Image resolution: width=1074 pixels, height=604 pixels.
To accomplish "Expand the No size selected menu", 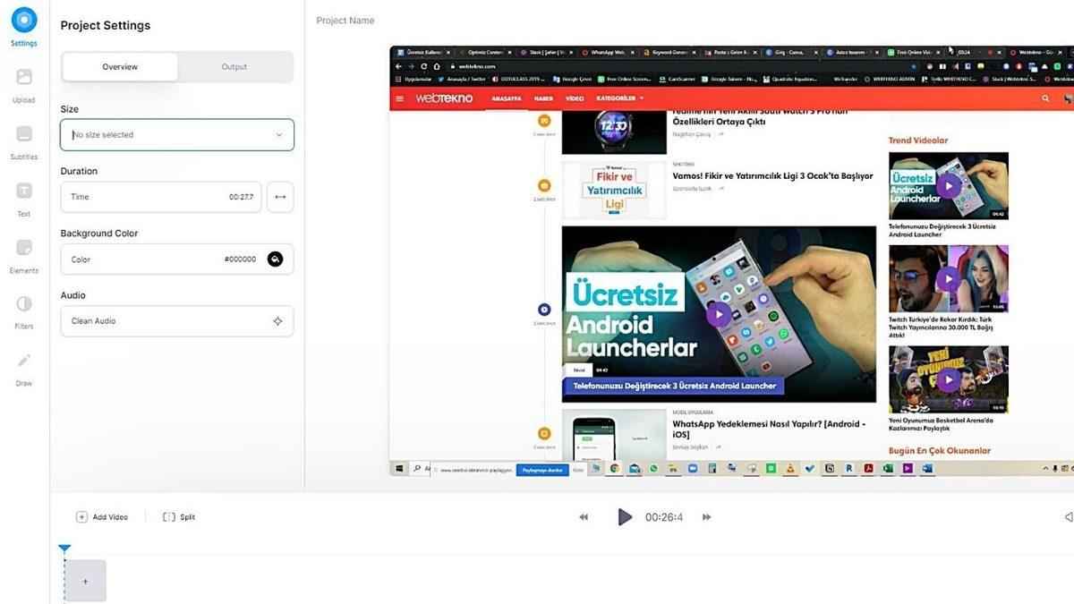I will [x=176, y=134].
